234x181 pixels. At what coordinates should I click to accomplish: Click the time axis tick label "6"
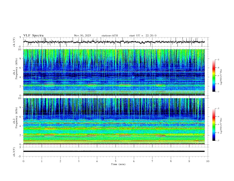tap(134, 161)
